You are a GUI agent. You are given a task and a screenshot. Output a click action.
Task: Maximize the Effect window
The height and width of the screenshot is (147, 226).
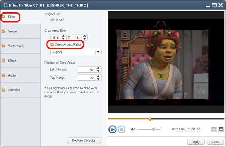pyautogui.click(x=214, y=5)
